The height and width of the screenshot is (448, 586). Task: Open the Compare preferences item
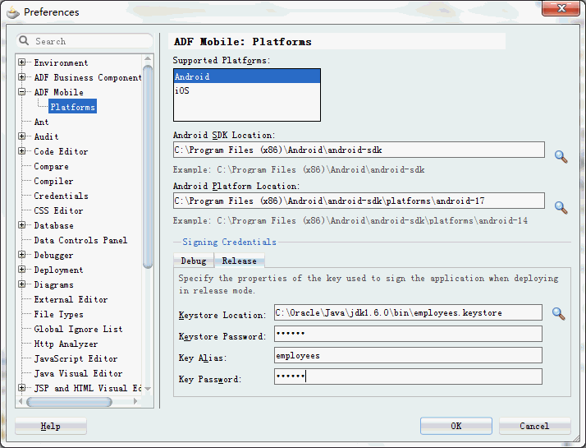coord(51,166)
